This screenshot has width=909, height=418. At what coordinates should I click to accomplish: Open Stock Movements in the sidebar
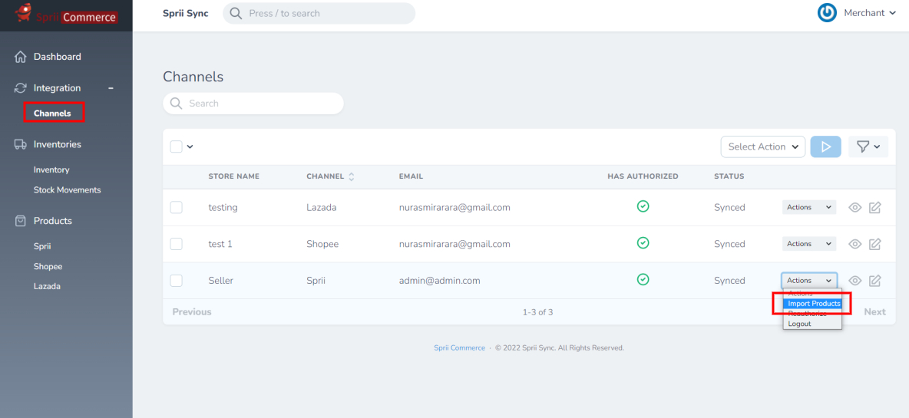68,190
